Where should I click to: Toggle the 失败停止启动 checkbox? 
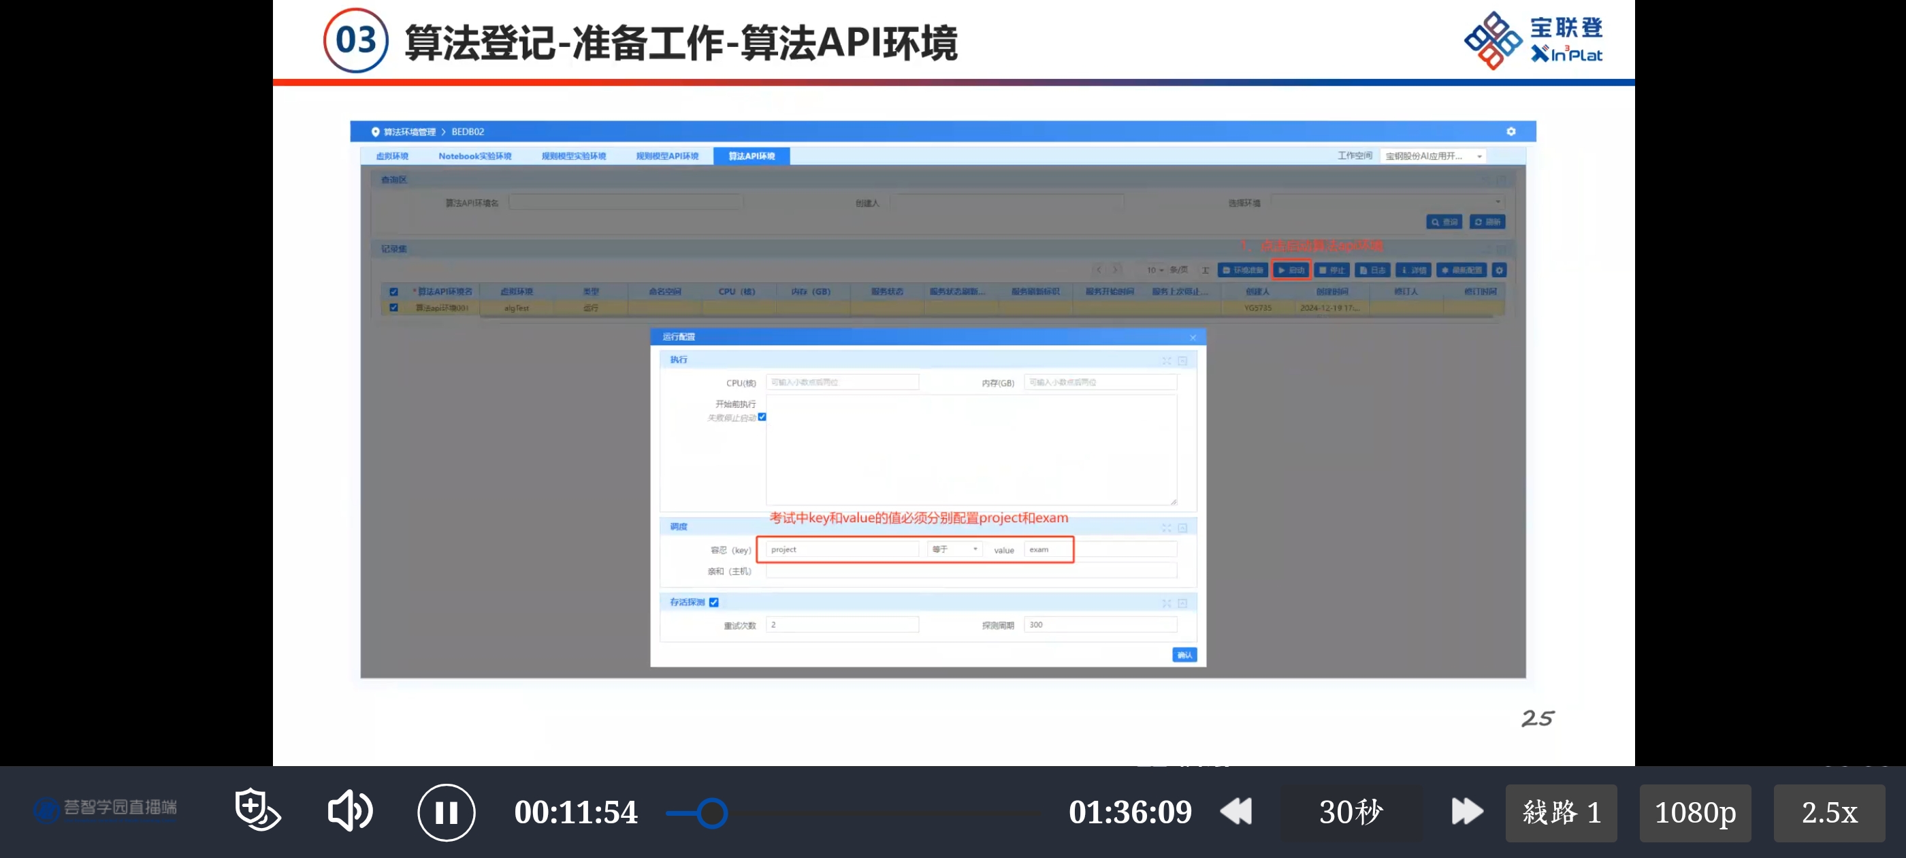pos(762,417)
